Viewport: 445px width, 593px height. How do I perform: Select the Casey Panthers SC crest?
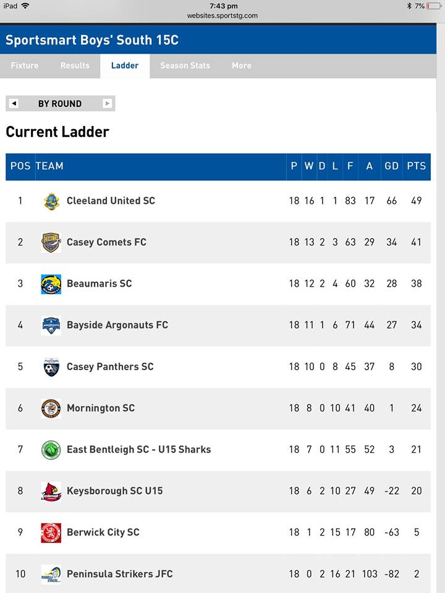coord(51,367)
